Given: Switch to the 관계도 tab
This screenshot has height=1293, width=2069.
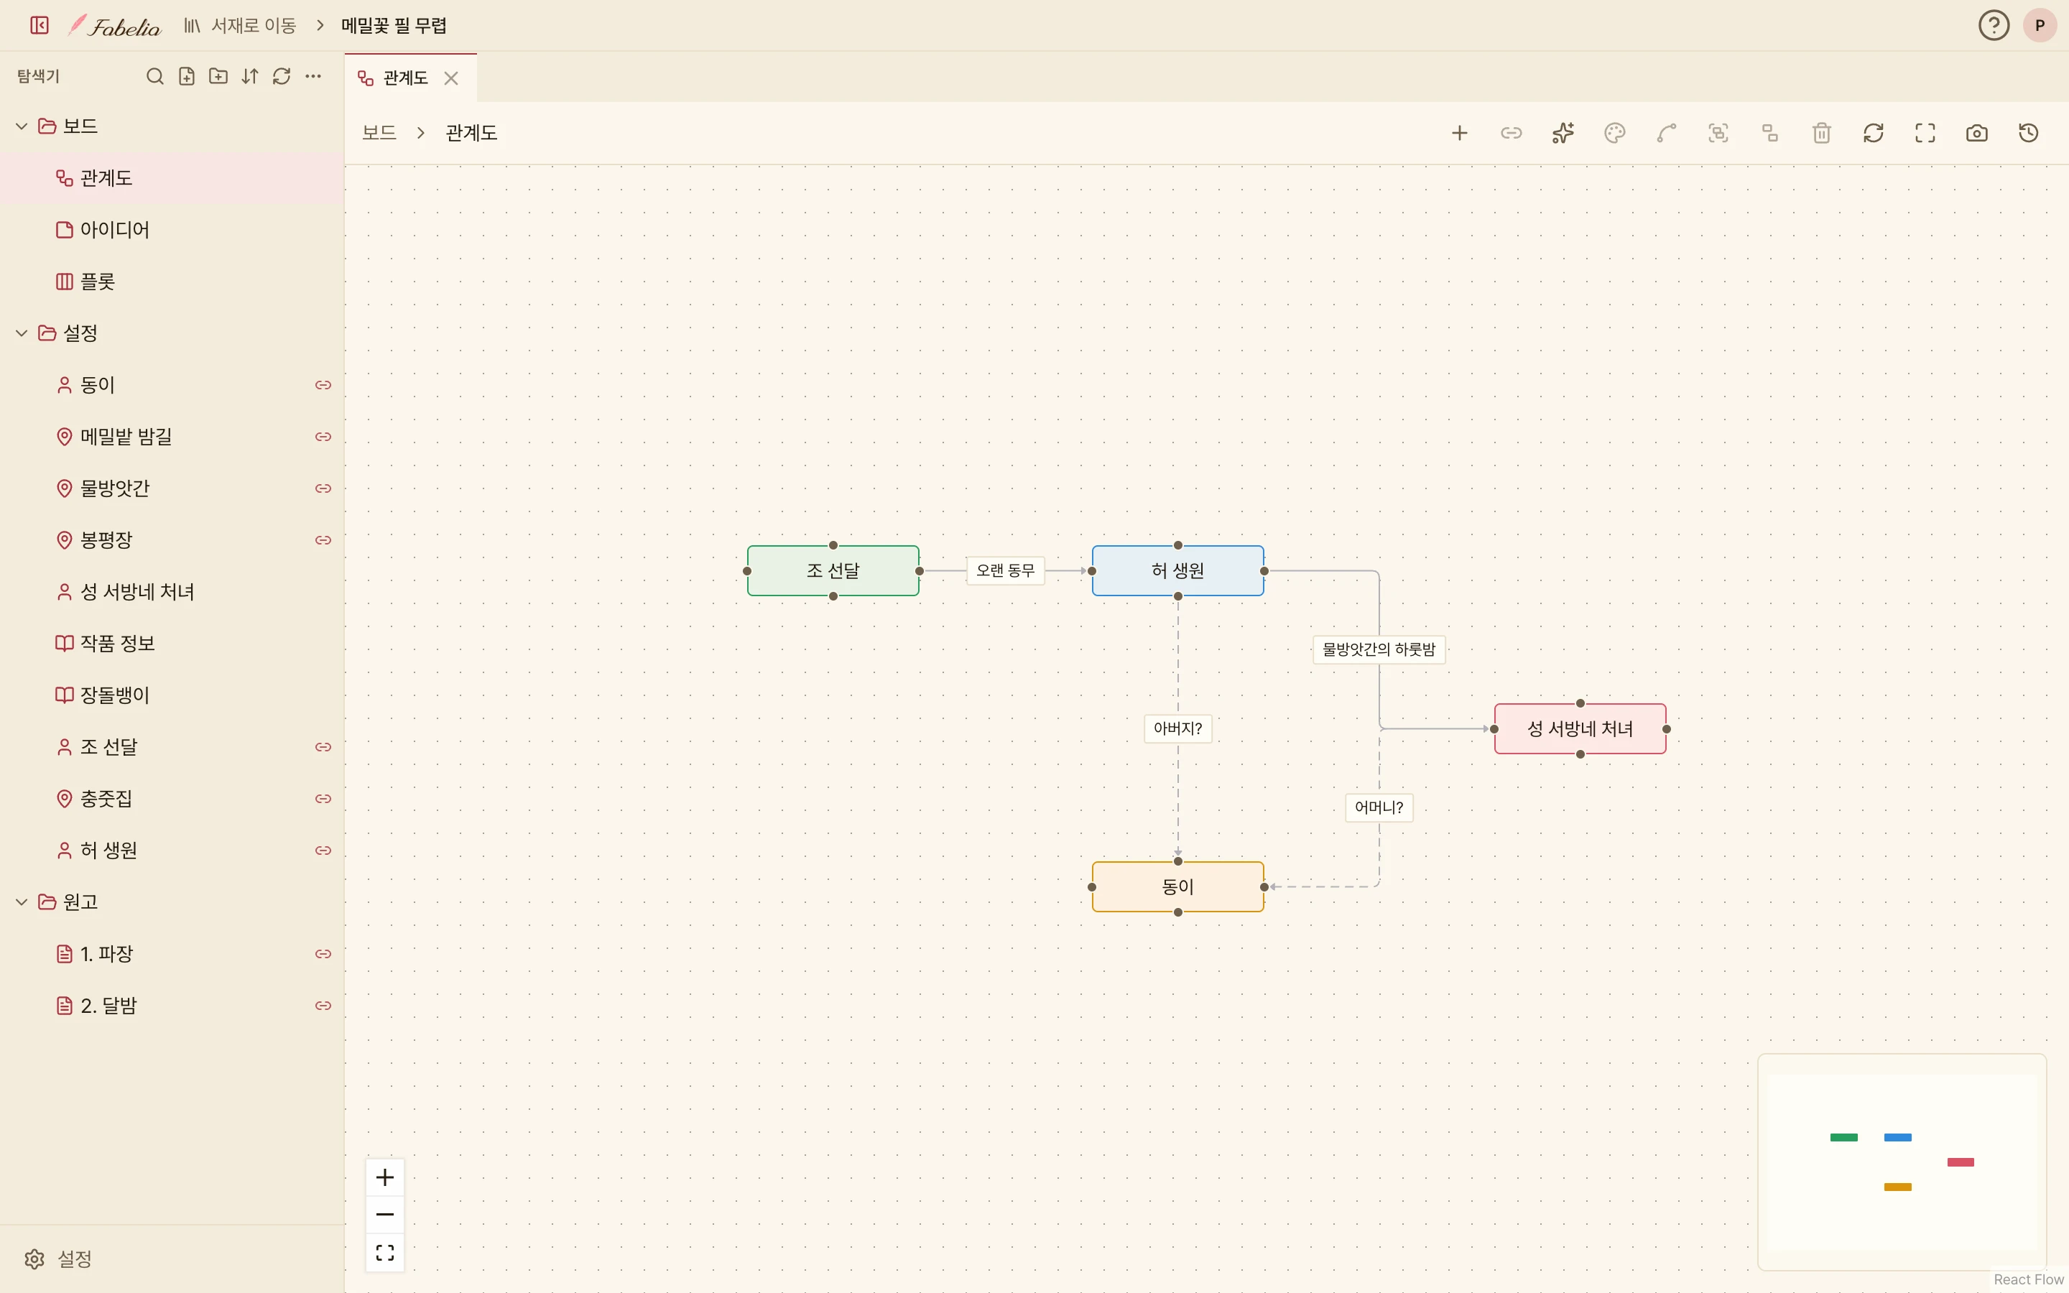Looking at the screenshot, I should [404, 78].
